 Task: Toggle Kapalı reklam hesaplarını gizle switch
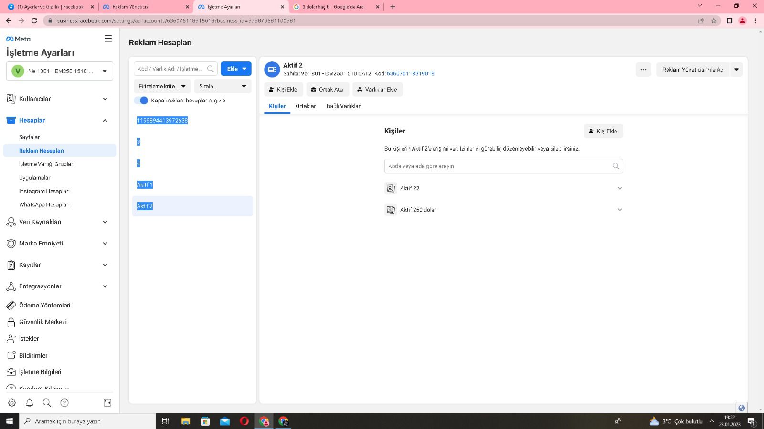click(x=141, y=101)
